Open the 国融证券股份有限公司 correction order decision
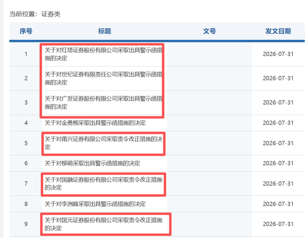The height and width of the screenshot is (238, 305). pyautogui.click(x=104, y=184)
